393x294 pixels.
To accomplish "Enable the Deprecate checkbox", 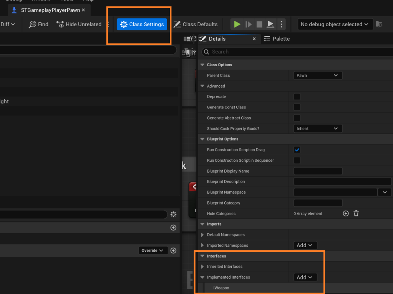I will 297,97.
